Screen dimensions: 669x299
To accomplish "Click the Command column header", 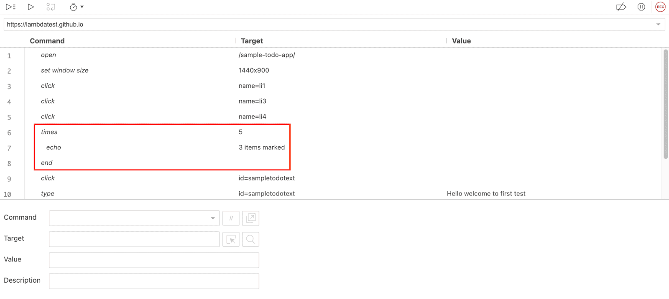I will coord(47,41).
